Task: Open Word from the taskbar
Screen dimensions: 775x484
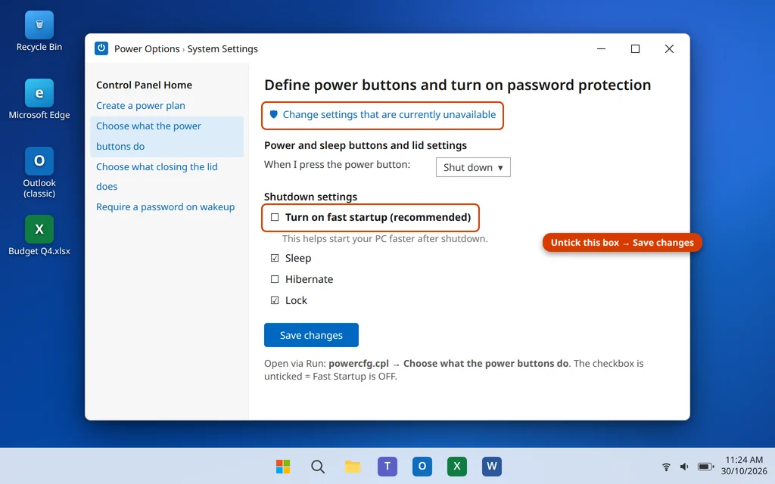Action: click(492, 466)
